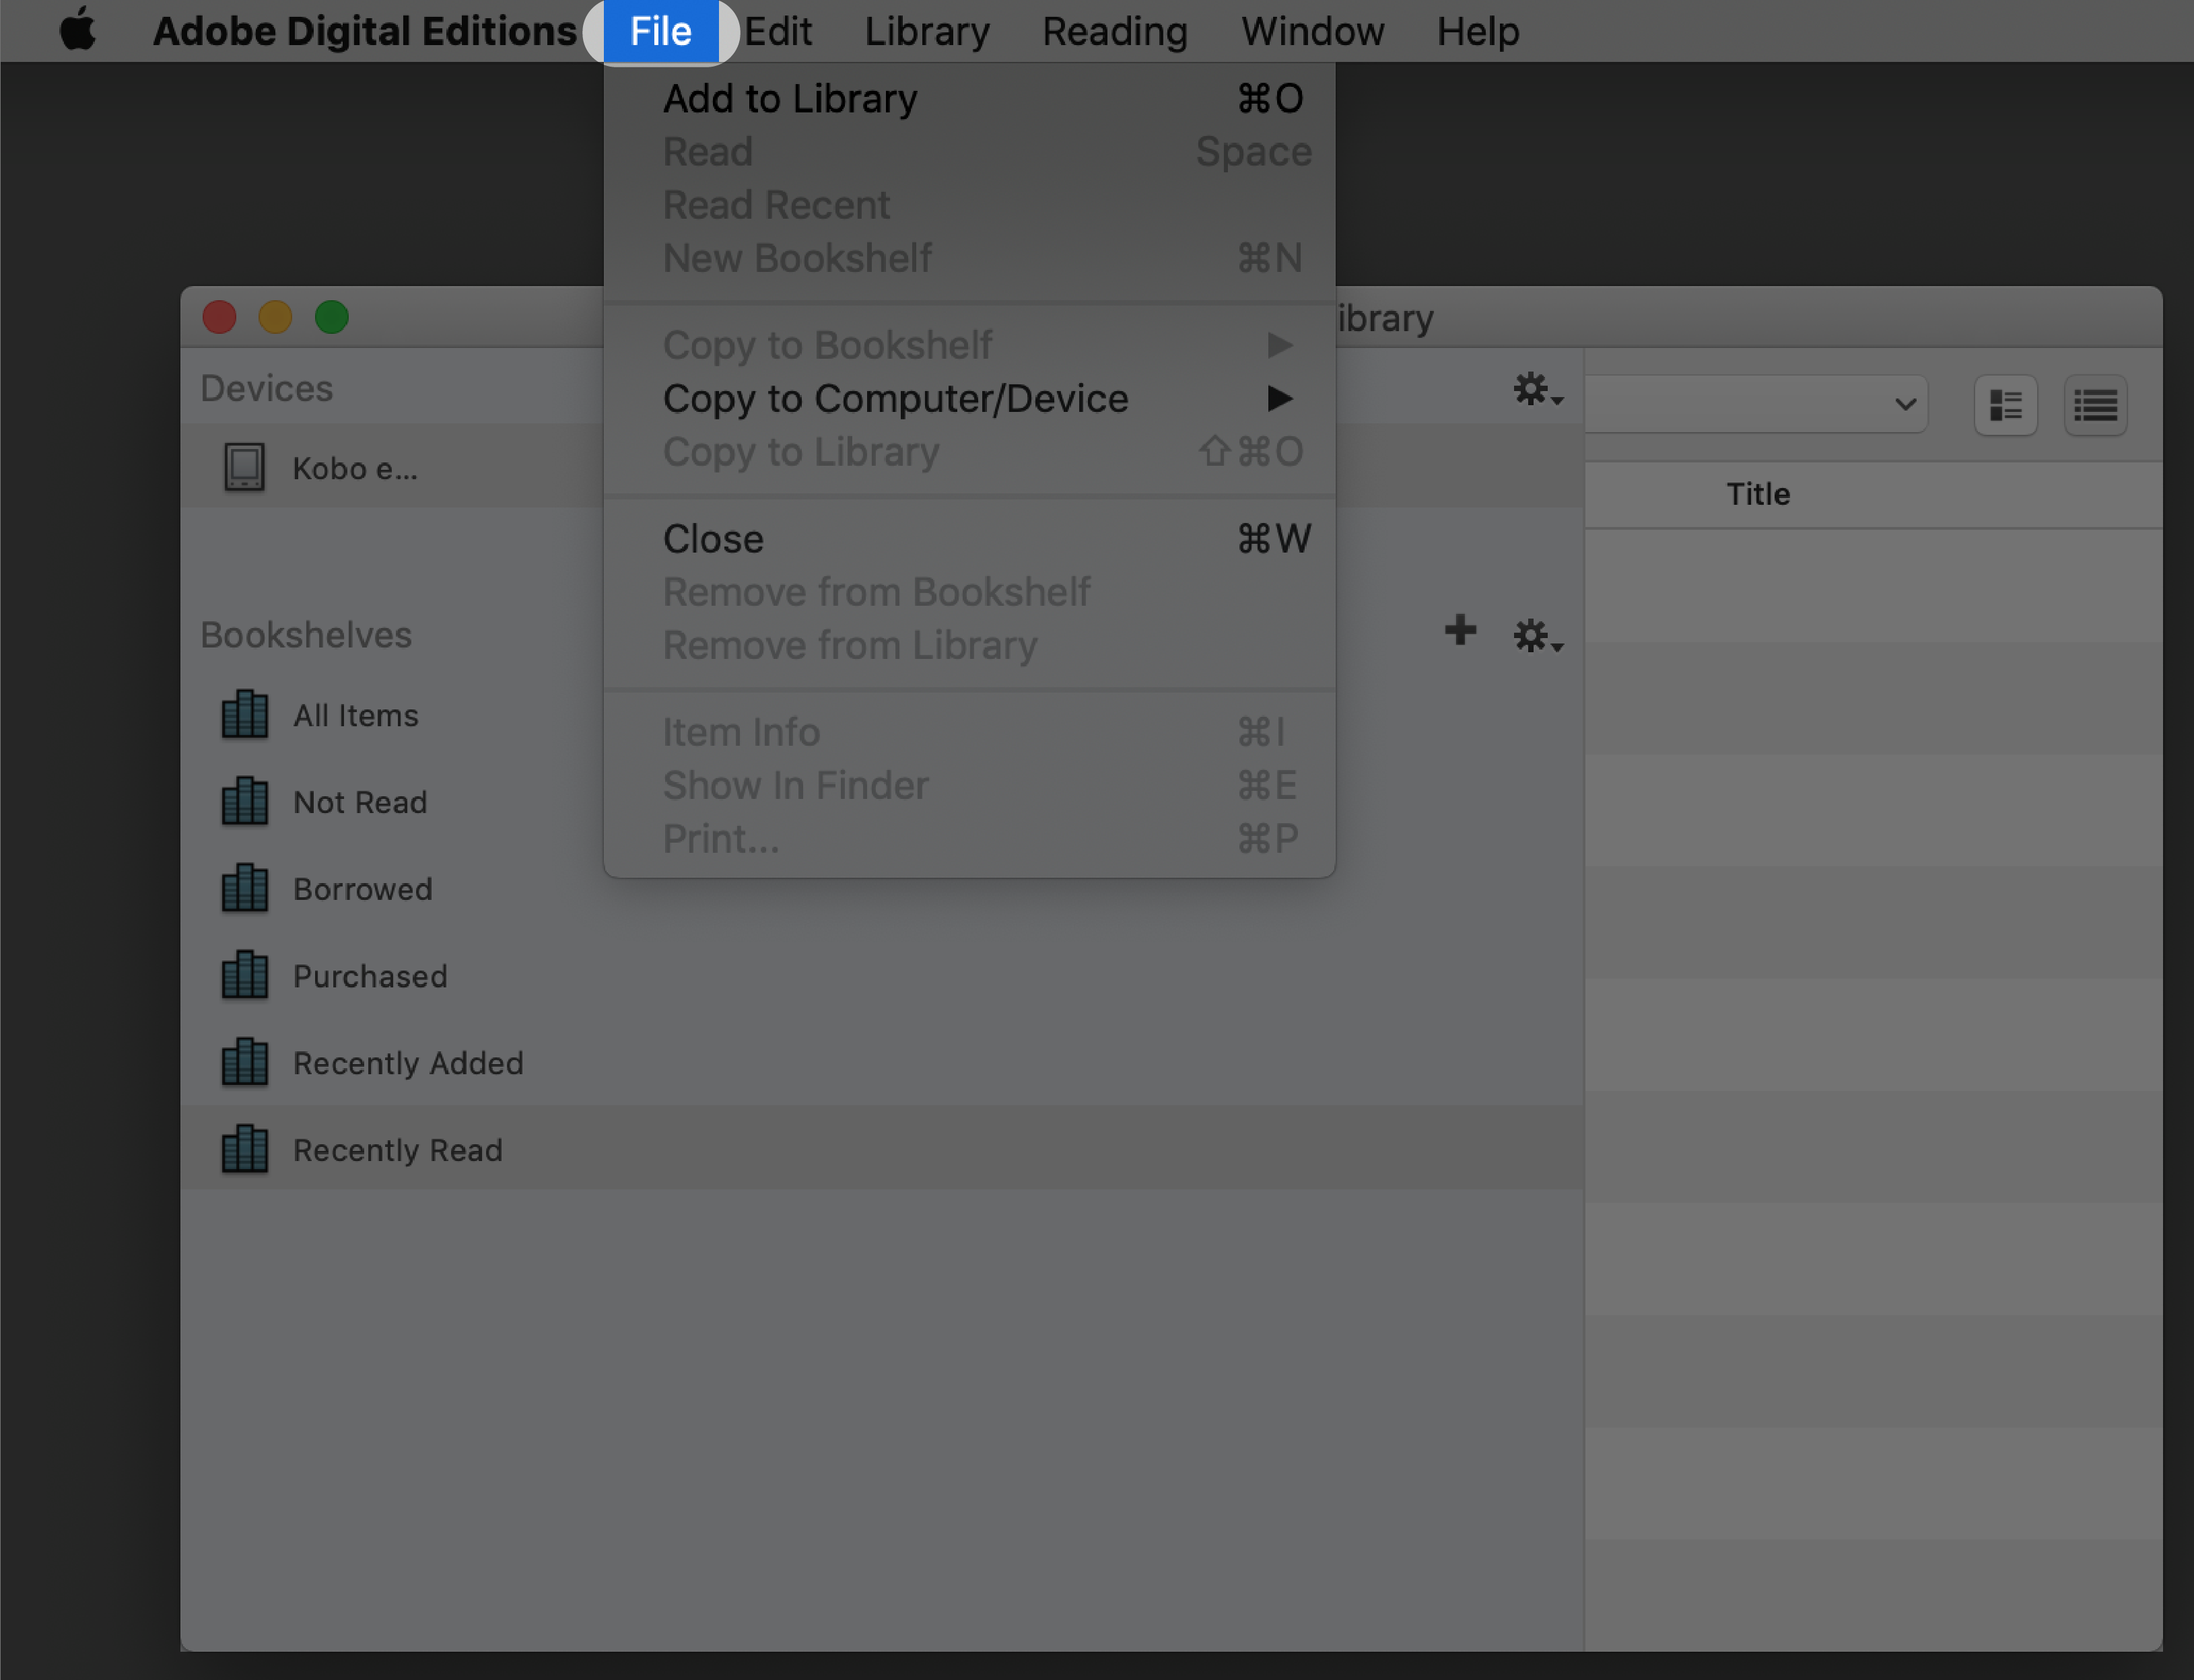
Task: Select Copy to Library menu item
Action: [800, 452]
